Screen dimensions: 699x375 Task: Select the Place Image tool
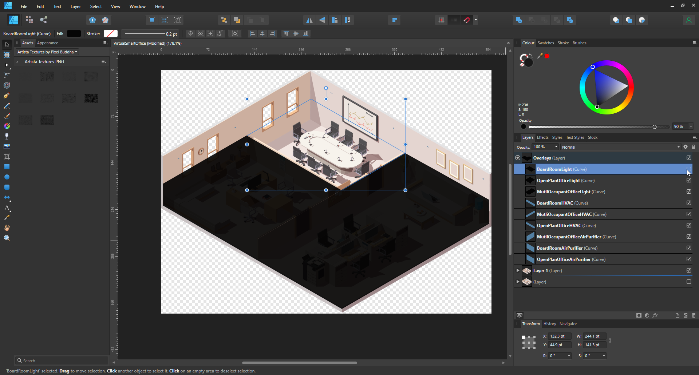click(x=7, y=146)
